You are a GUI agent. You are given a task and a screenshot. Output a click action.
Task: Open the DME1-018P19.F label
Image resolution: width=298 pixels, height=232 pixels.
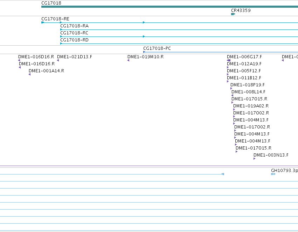(248, 85)
